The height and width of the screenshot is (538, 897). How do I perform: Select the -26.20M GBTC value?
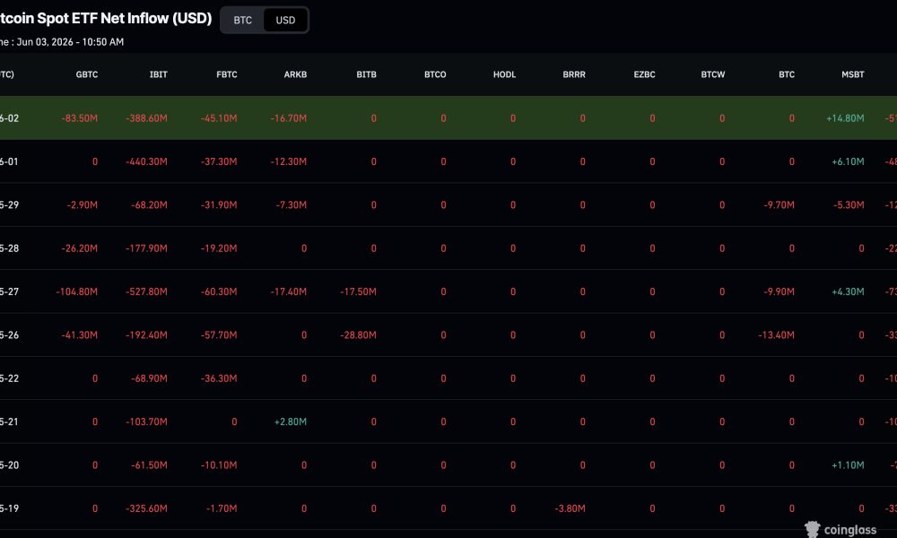80,248
